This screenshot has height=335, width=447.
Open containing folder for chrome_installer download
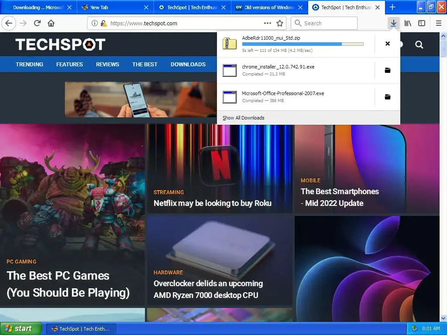click(388, 70)
